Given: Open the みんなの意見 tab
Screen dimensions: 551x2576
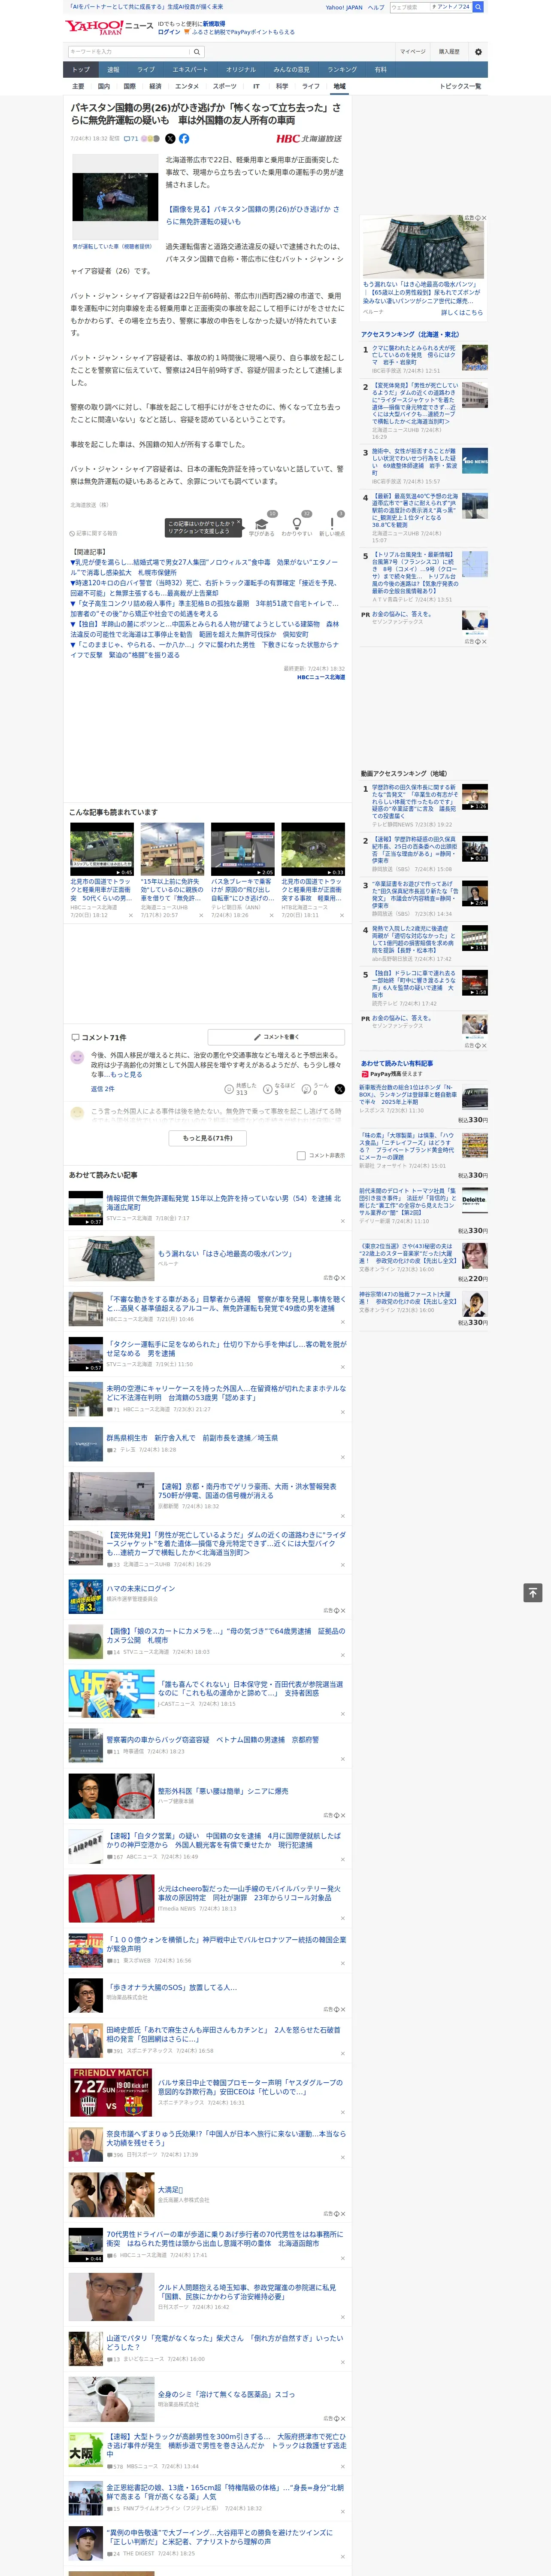Looking at the screenshot, I should coord(291,70).
